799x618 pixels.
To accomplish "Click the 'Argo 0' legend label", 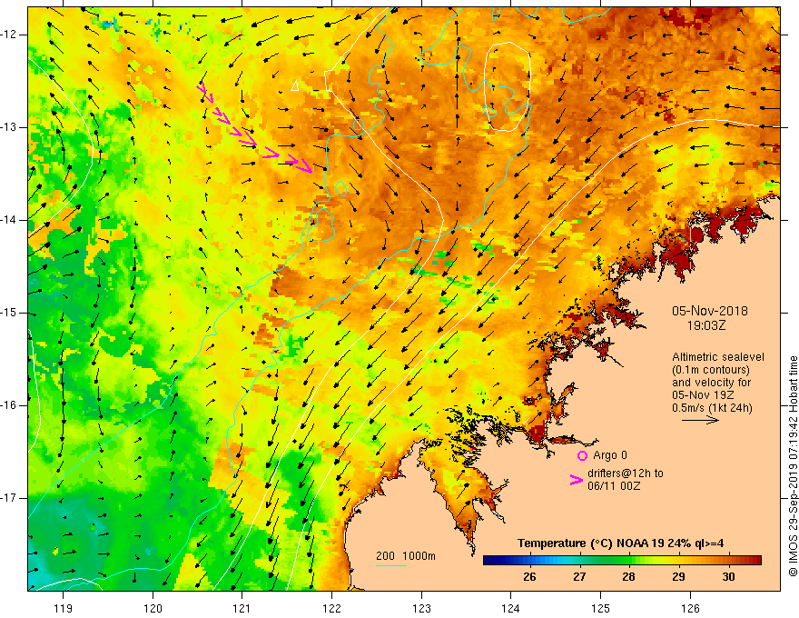I will 610,455.
